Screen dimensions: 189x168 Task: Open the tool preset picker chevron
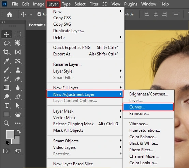tap(31, 14)
